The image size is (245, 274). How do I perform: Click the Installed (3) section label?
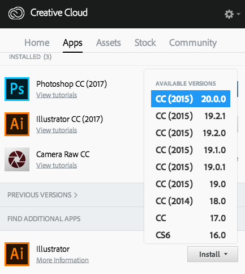tap(31, 57)
